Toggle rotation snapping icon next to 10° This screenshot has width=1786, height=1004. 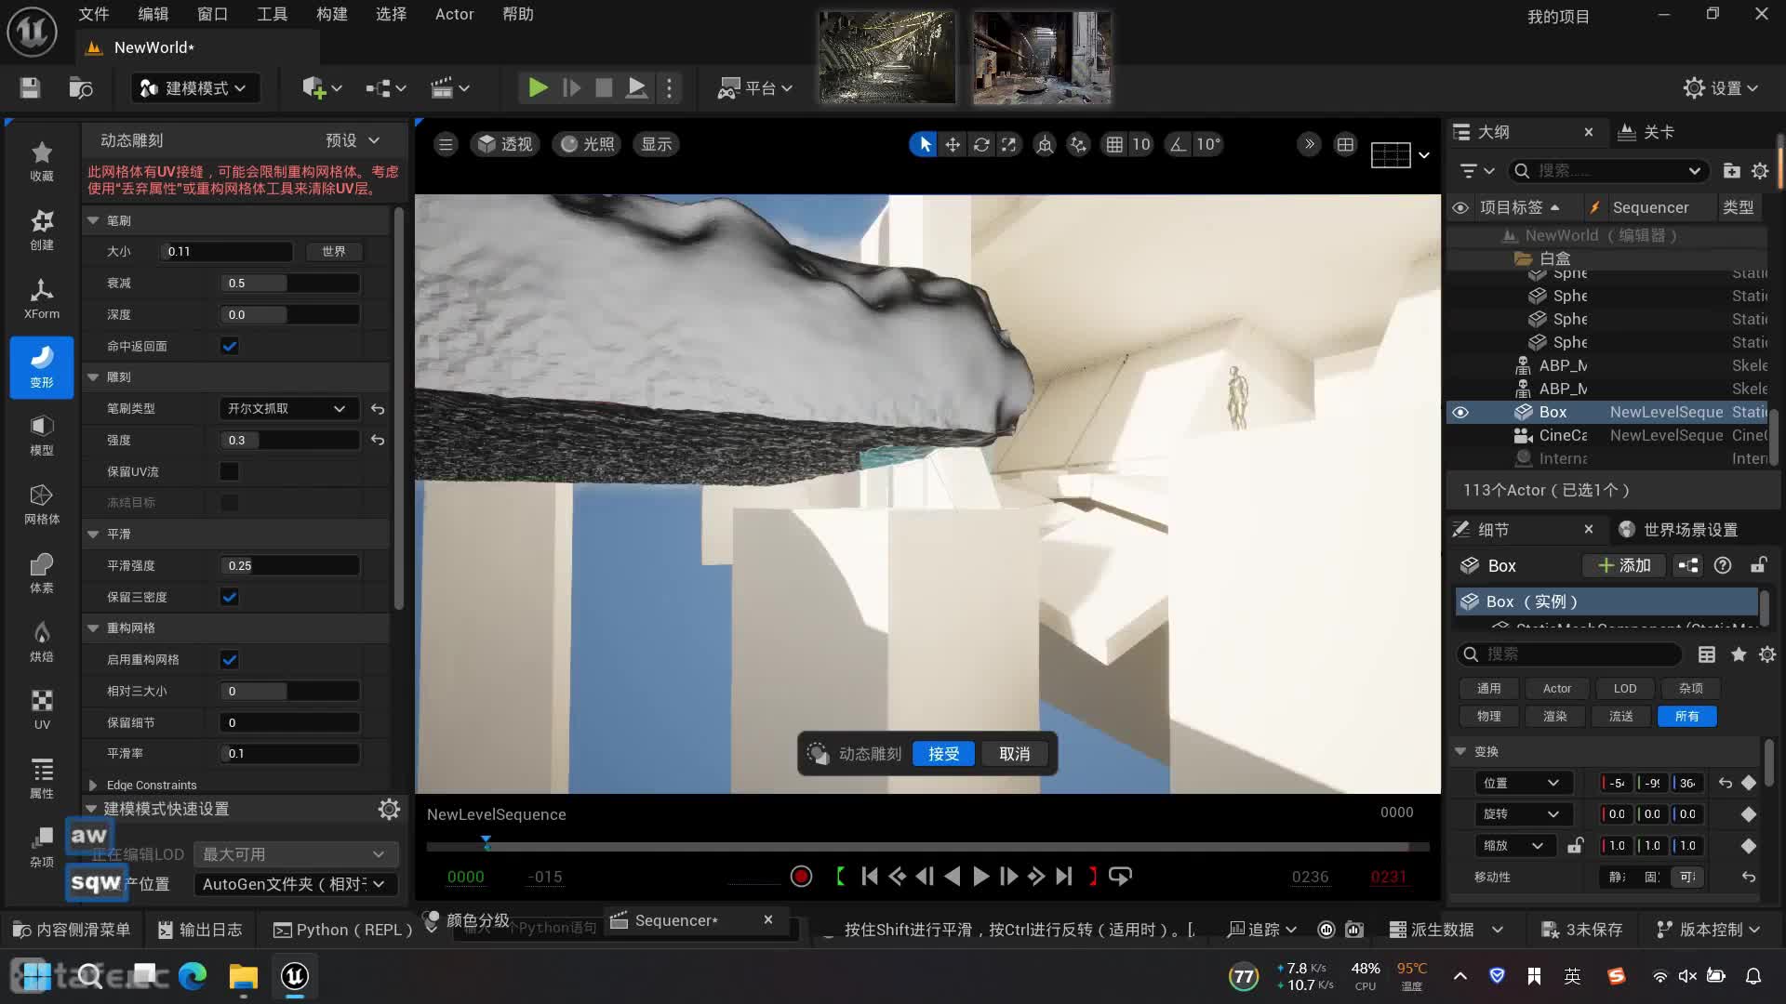pos(1179,144)
